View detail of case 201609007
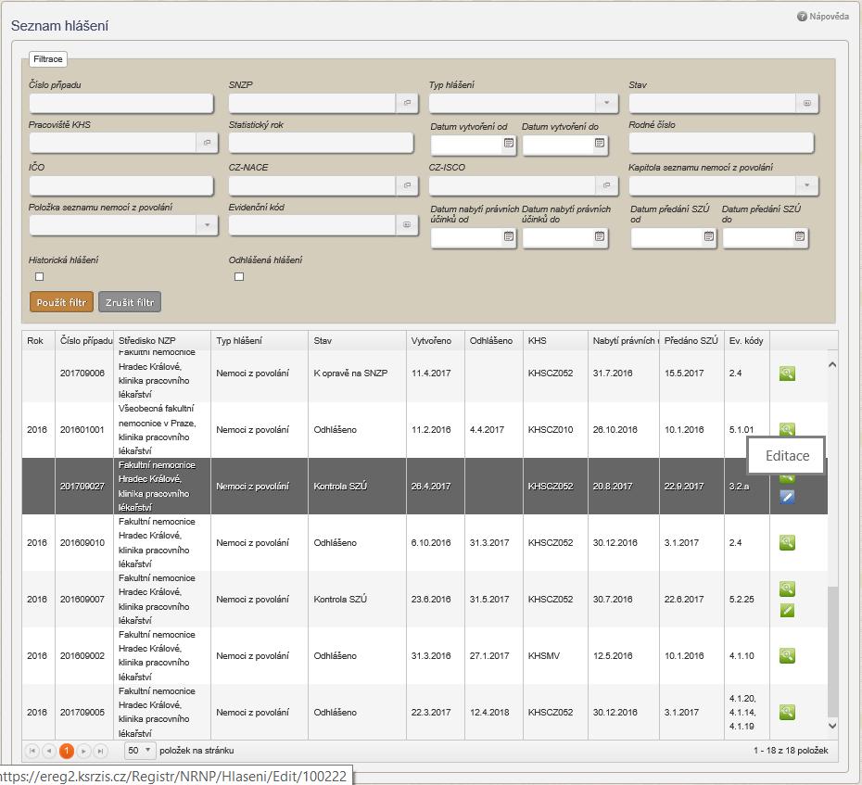The width and height of the screenshot is (862, 785). coord(787,589)
